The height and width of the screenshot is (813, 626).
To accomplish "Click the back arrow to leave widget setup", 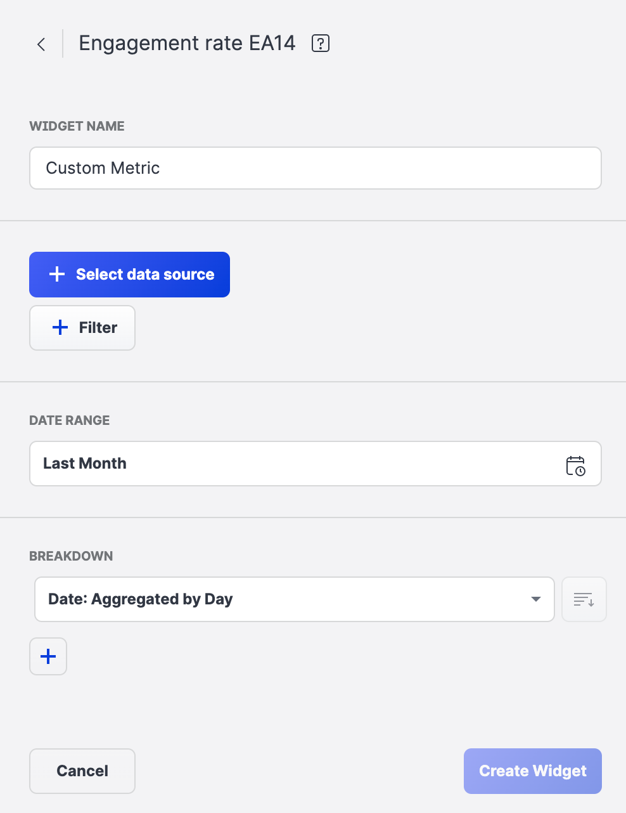I will [x=41, y=43].
